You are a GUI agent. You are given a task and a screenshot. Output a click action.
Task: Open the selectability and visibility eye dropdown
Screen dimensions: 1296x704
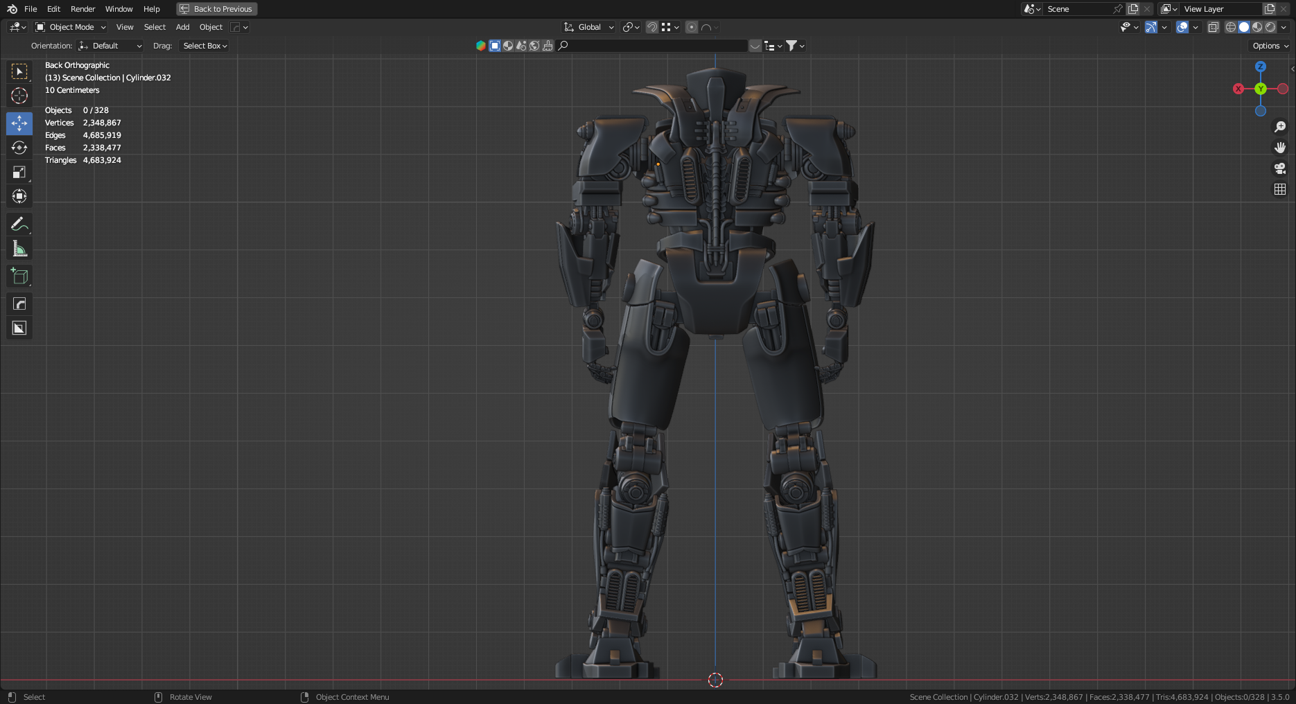click(x=1129, y=27)
